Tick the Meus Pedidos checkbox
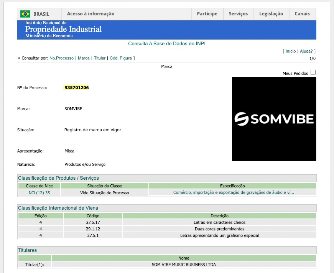This screenshot has width=334, height=273. (x=313, y=73)
